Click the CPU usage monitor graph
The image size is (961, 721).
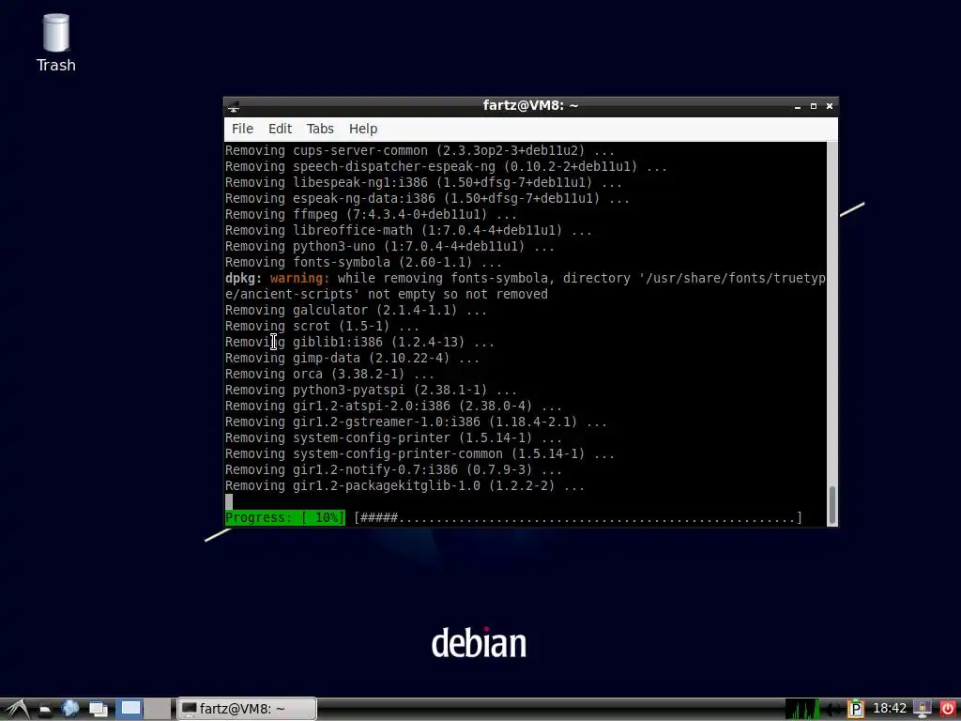point(802,709)
